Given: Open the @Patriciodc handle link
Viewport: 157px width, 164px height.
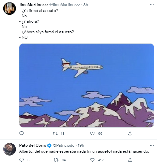Looking at the screenshot, I should [x=63, y=145].
